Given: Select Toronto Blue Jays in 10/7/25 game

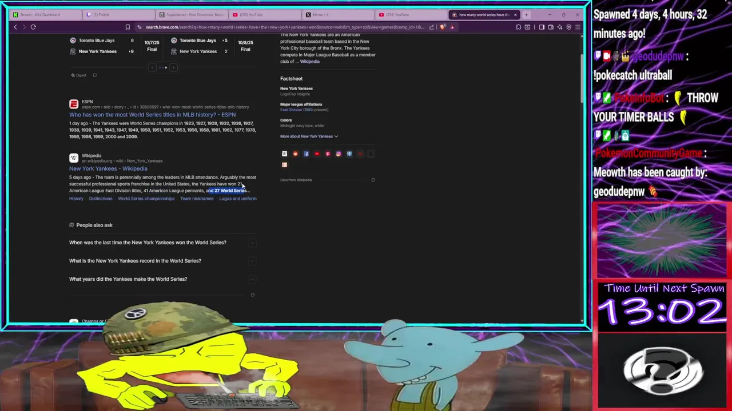Looking at the screenshot, I should coord(97,41).
